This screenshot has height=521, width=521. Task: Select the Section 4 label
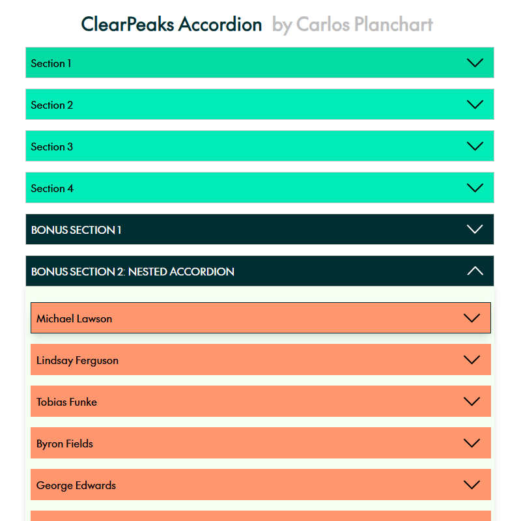[52, 188]
